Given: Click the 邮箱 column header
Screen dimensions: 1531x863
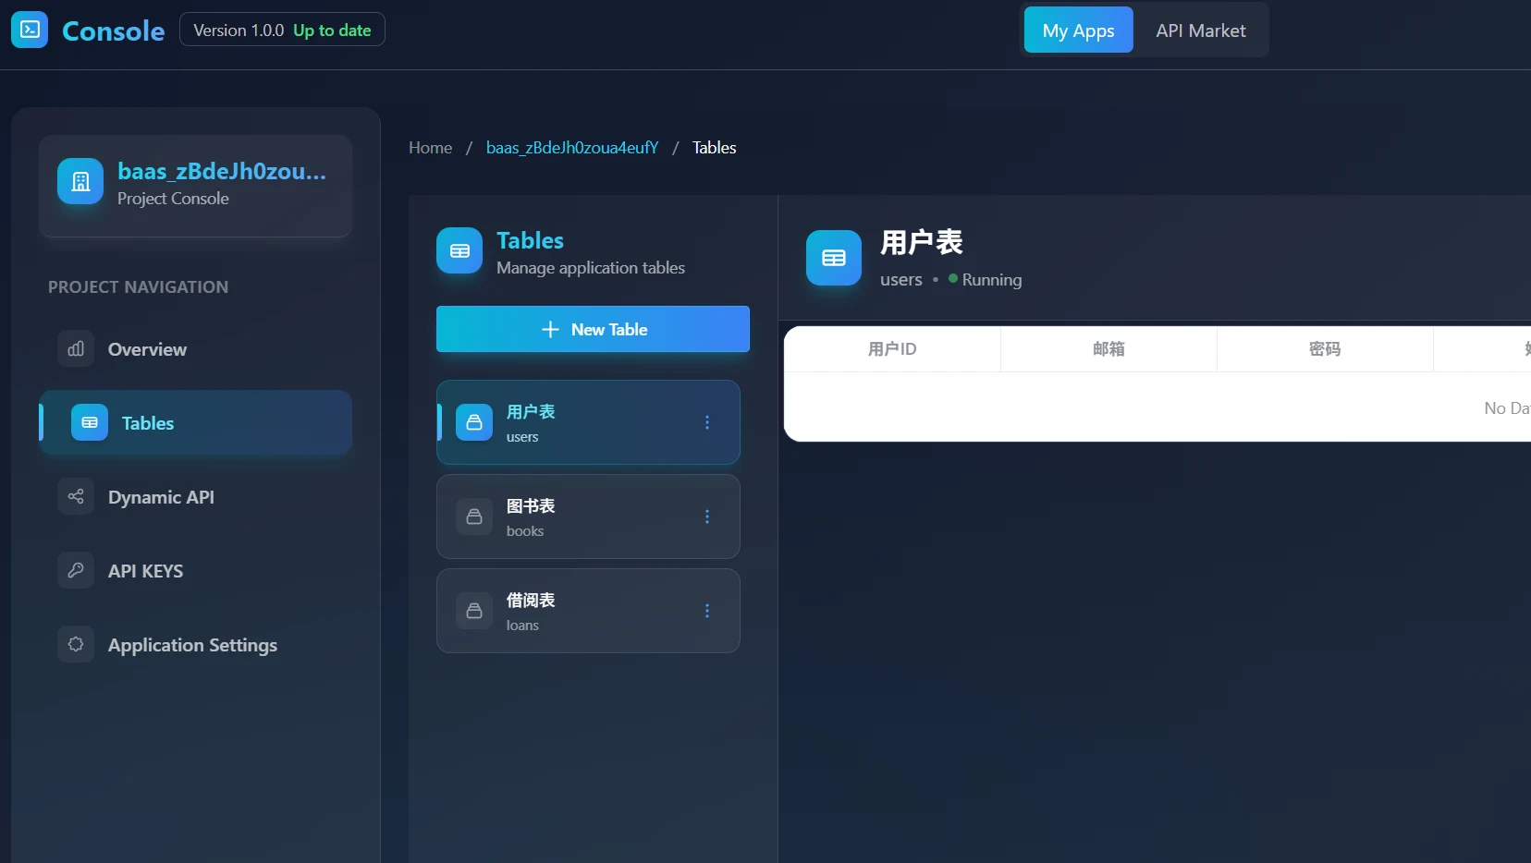Looking at the screenshot, I should click(x=1108, y=349).
